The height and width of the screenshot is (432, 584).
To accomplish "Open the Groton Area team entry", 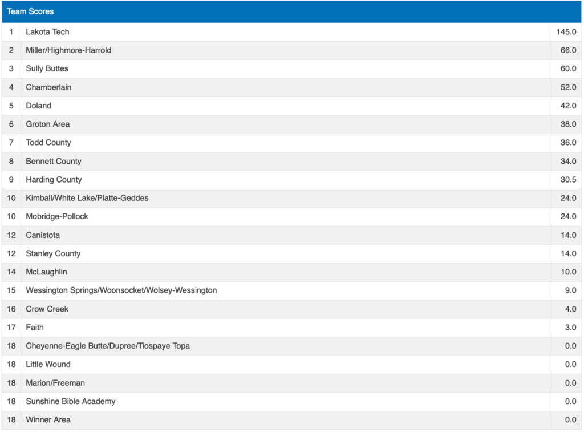I will pos(47,124).
